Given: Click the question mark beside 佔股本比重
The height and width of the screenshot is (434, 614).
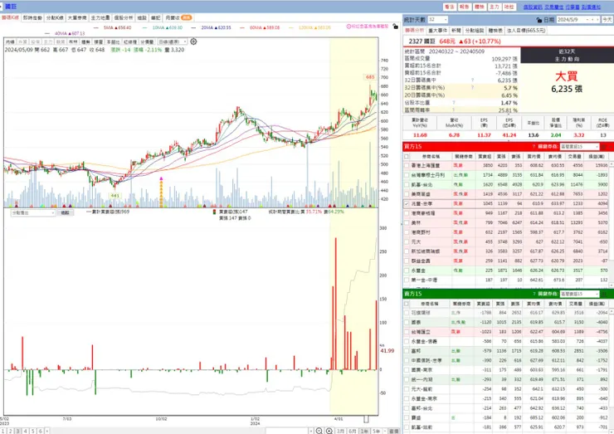Looking at the screenshot, I should 454,103.
